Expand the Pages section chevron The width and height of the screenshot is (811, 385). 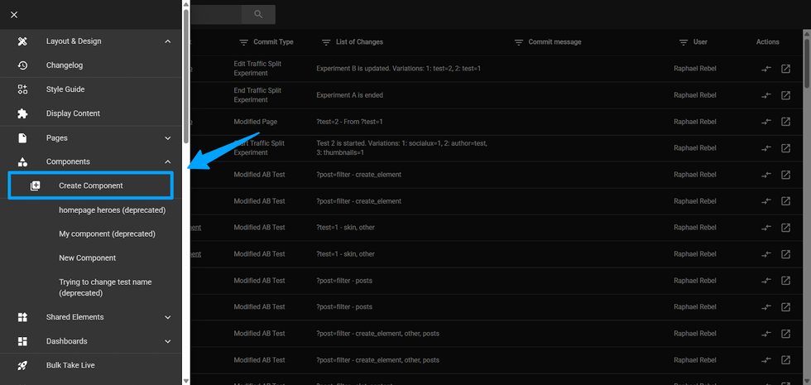(x=167, y=138)
